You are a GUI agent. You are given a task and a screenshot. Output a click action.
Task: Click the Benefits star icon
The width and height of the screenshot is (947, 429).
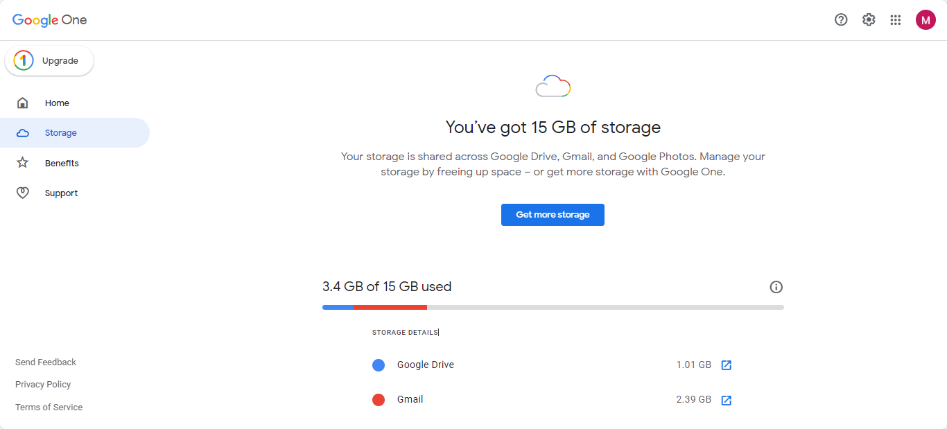click(23, 163)
